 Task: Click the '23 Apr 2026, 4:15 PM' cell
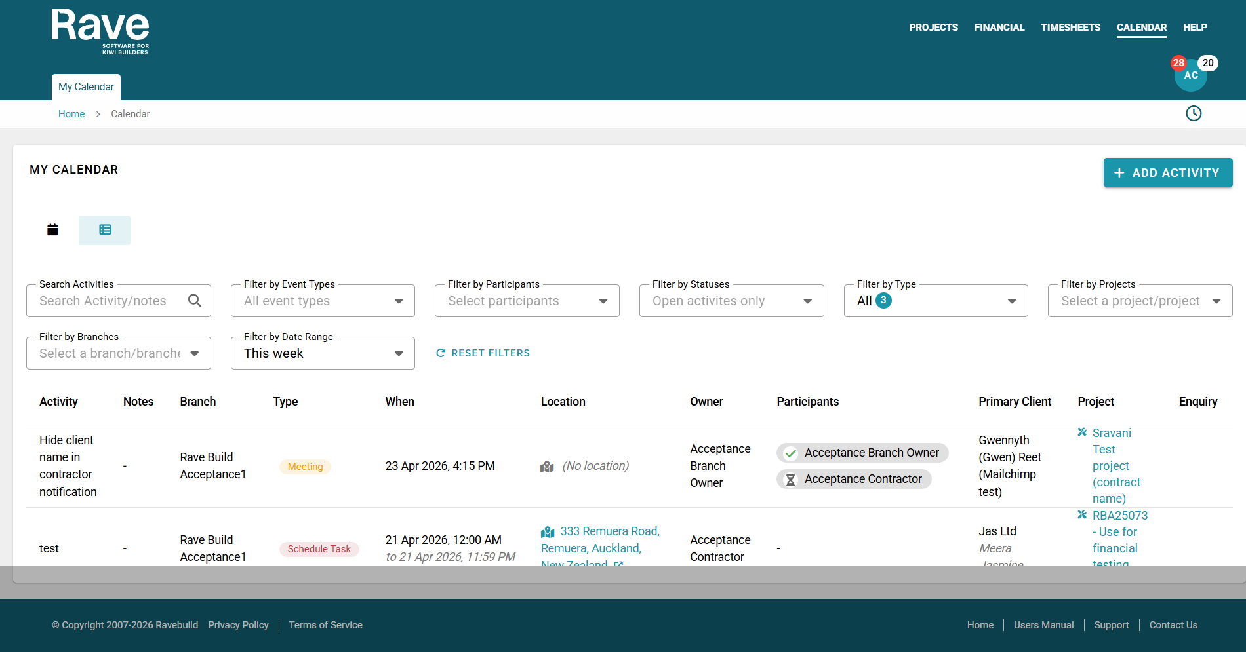(x=440, y=466)
